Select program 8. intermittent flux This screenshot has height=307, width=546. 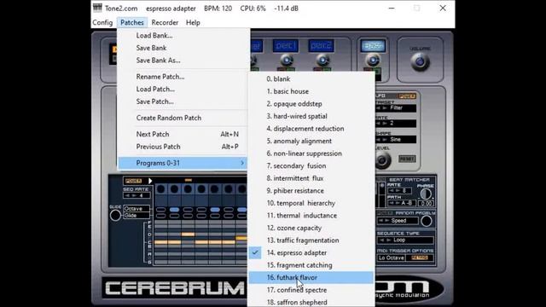pos(311,178)
